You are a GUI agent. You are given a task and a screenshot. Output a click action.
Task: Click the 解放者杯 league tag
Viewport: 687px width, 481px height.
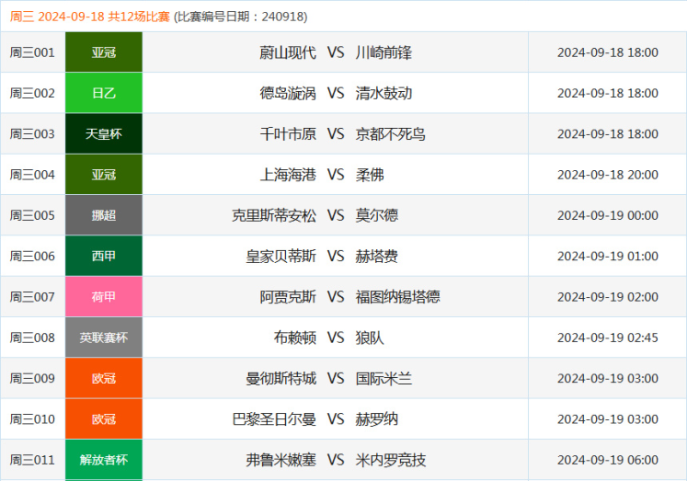(x=104, y=460)
